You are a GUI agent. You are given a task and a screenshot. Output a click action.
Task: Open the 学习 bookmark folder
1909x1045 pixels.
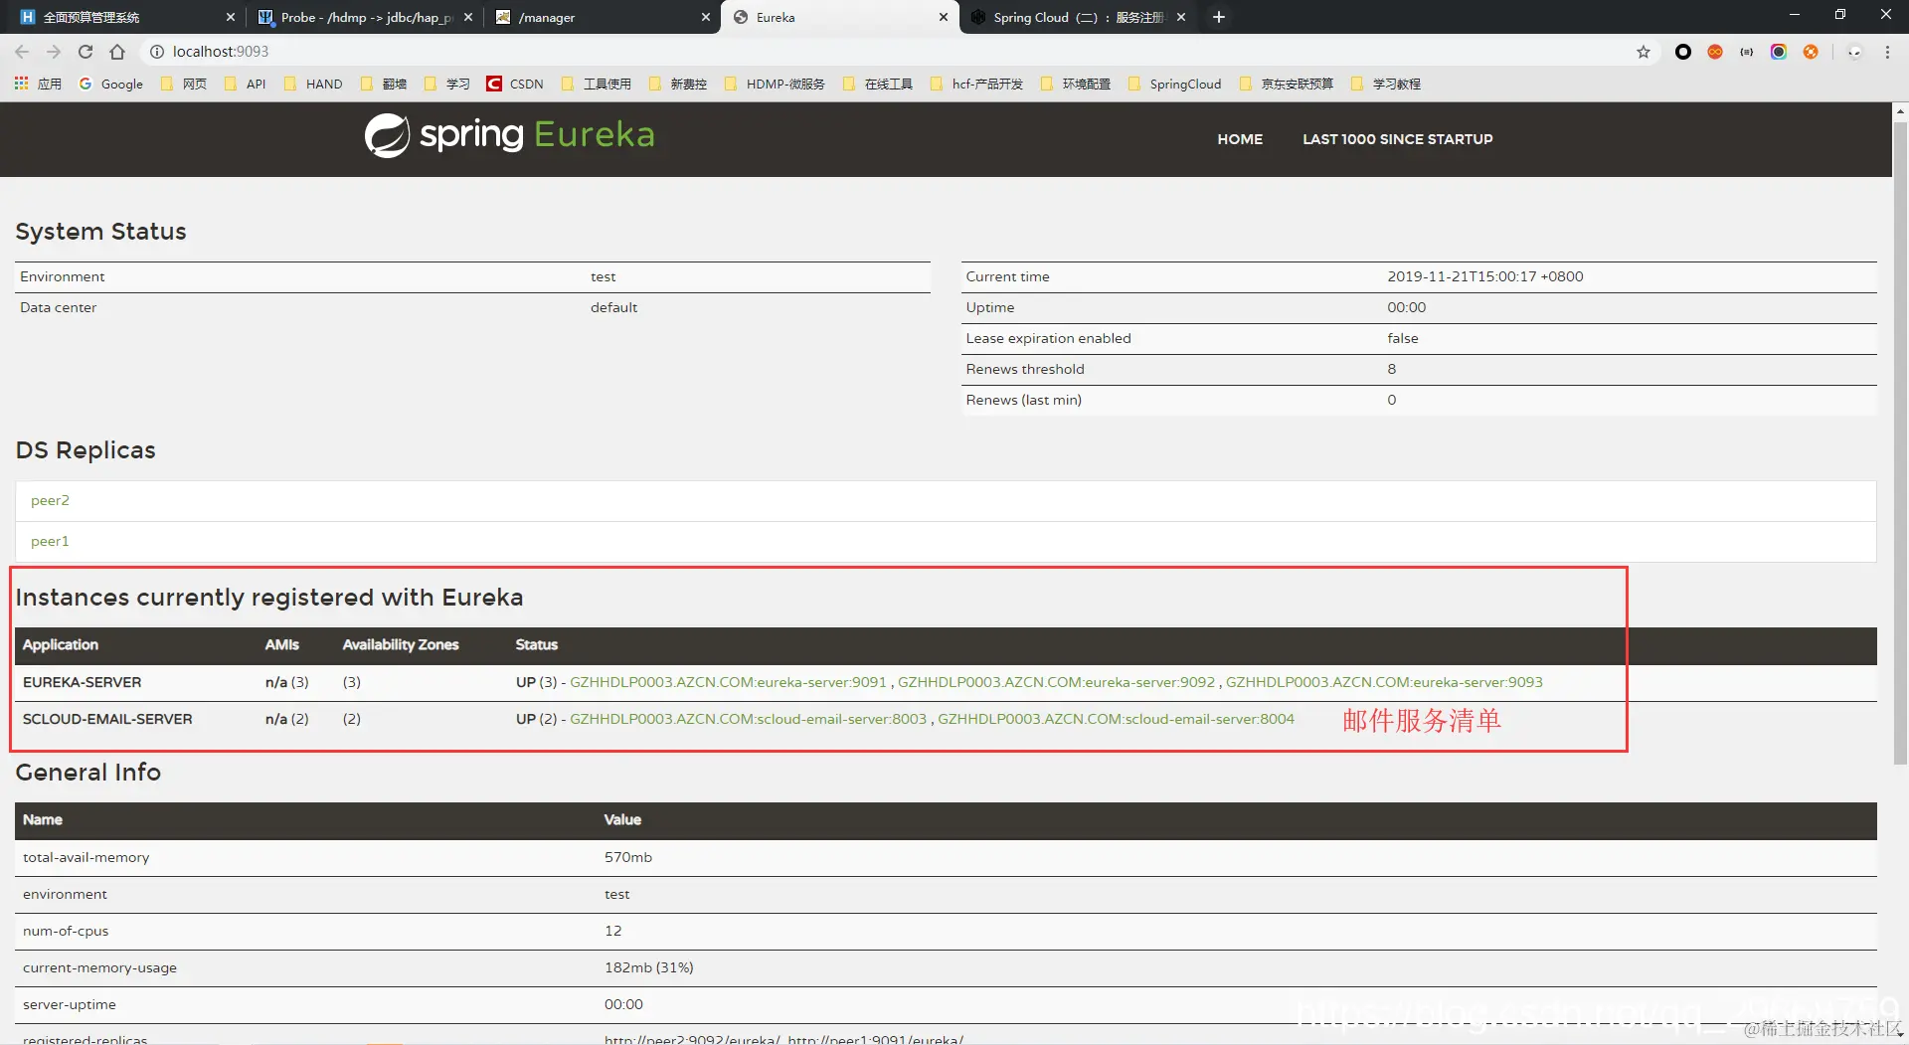[x=447, y=84]
